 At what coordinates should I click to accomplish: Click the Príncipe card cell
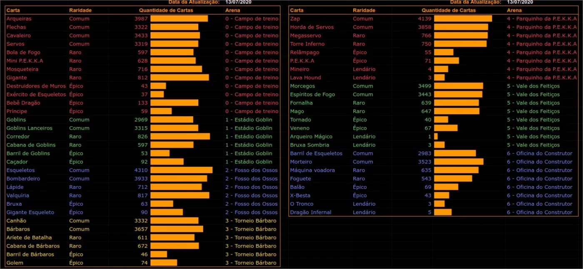(17, 111)
